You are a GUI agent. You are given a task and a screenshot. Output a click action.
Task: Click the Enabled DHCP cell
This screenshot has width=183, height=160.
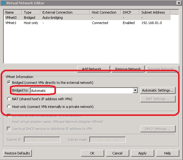point(129,23)
